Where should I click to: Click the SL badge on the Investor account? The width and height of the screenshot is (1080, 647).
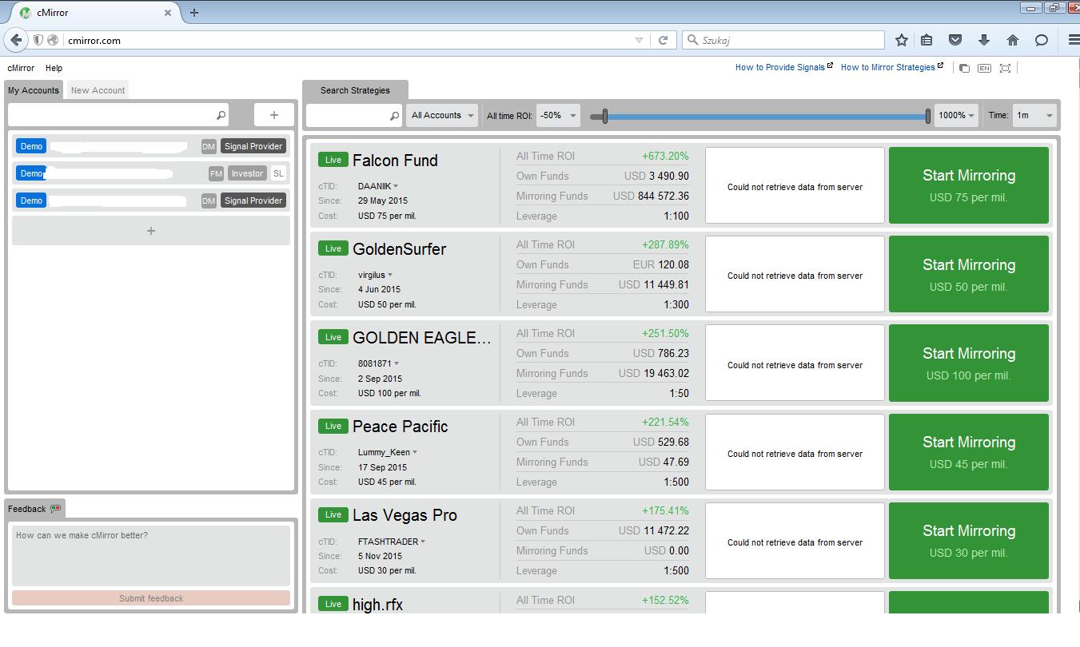278,173
